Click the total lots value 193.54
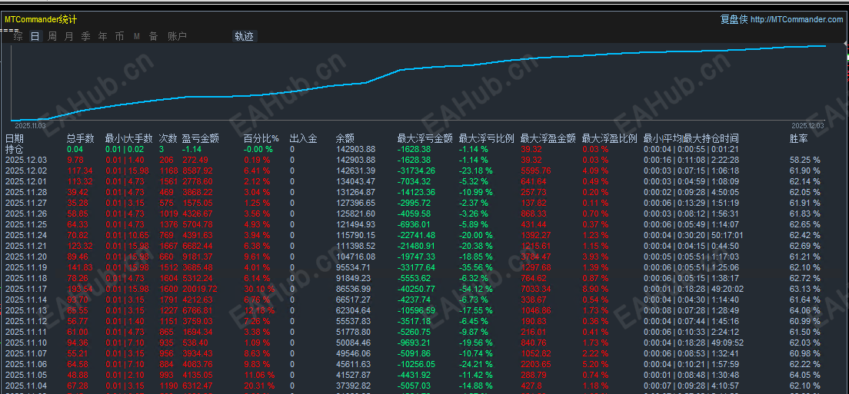This screenshot has height=394, width=849. [80, 289]
